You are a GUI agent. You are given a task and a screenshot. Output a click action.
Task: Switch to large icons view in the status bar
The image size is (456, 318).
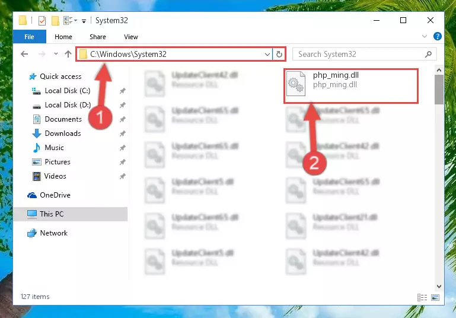435,297
